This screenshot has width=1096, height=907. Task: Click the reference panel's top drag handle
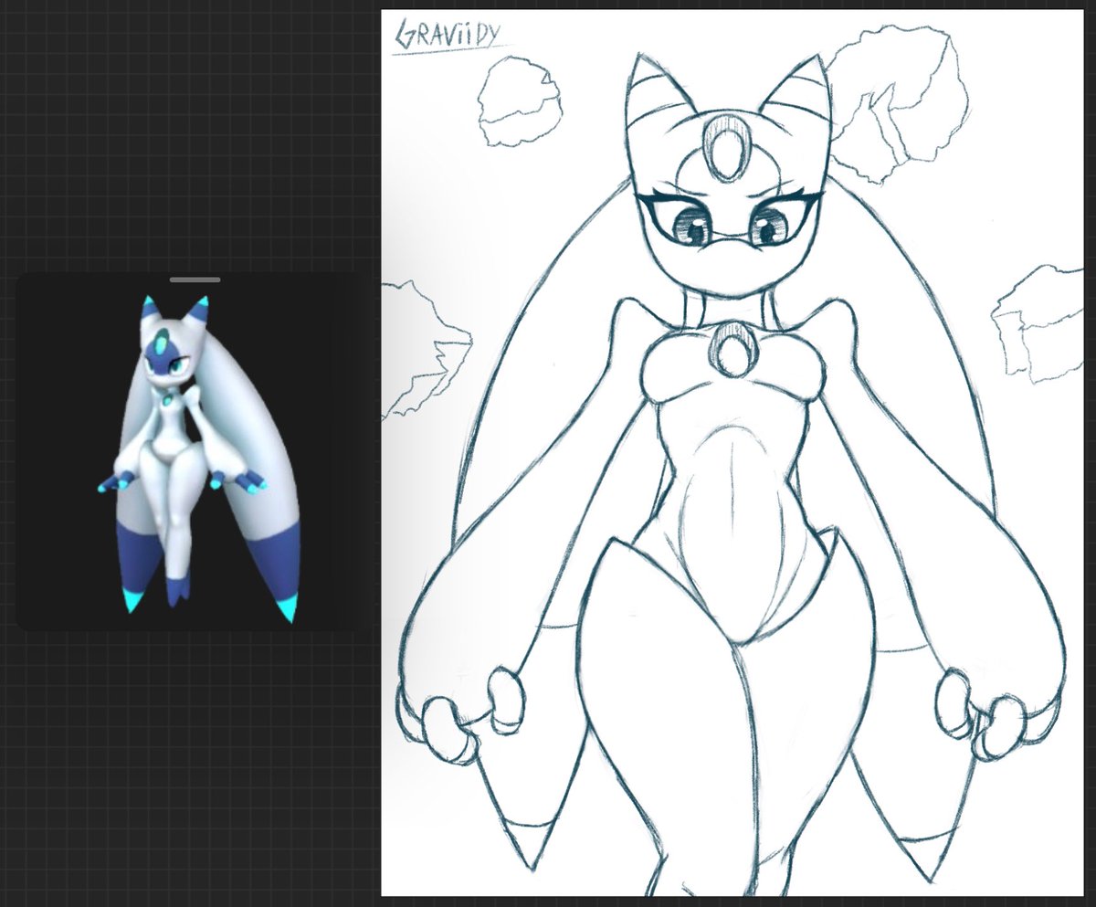[195, 279]
